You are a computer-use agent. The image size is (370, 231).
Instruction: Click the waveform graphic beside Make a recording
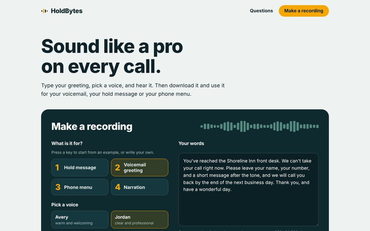(259, 126)
